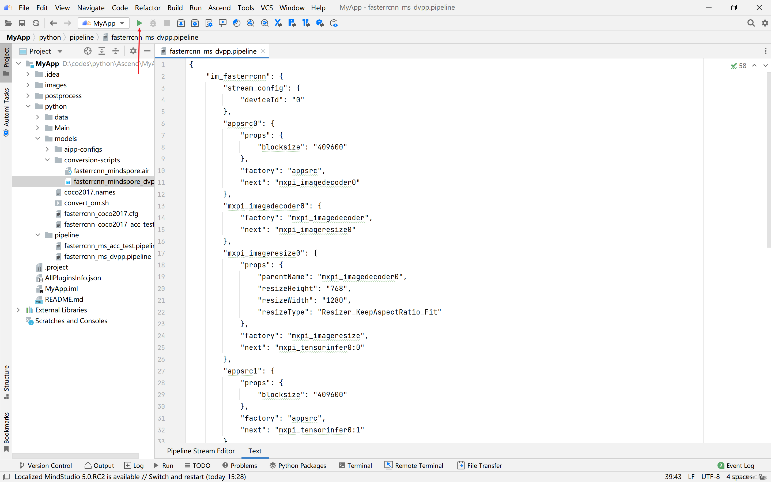Collapse the conversion-scripts folder
Viewport: 771px width, 482px height.
tap(47, 160)
